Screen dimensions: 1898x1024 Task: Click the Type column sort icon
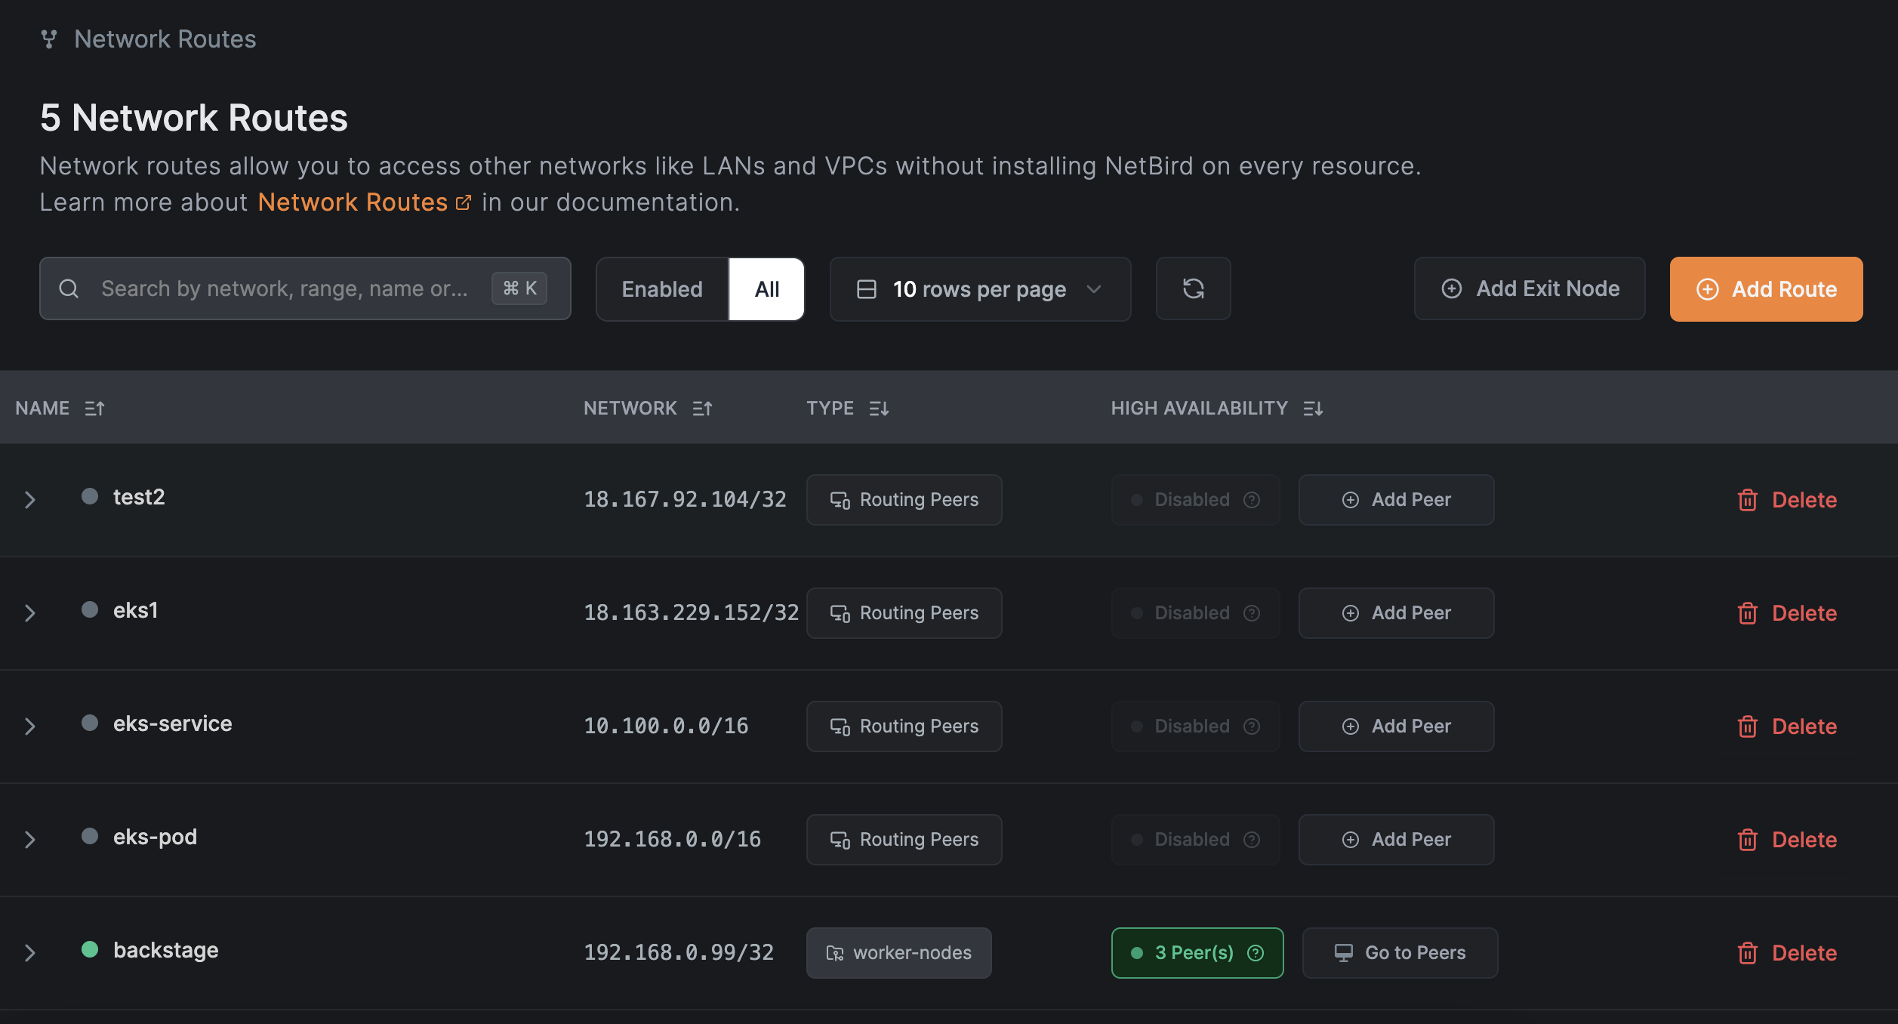(x=879, y=409)
